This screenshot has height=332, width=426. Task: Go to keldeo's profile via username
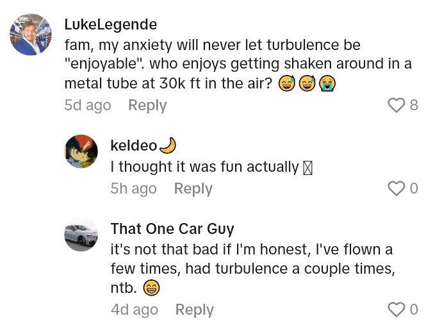133,146
